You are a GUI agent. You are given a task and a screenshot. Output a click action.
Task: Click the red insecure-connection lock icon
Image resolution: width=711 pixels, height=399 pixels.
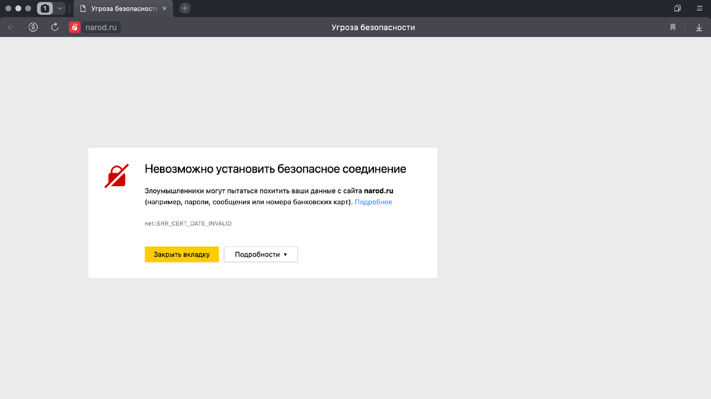point(75,27)
